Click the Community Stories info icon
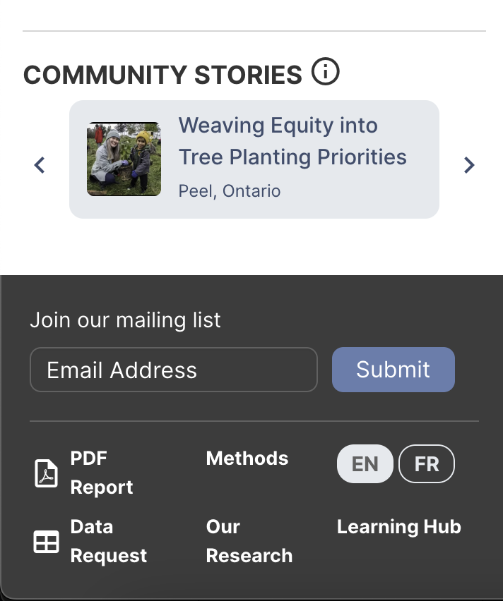This screenshot has height=601, width=503. click(326, 72)
